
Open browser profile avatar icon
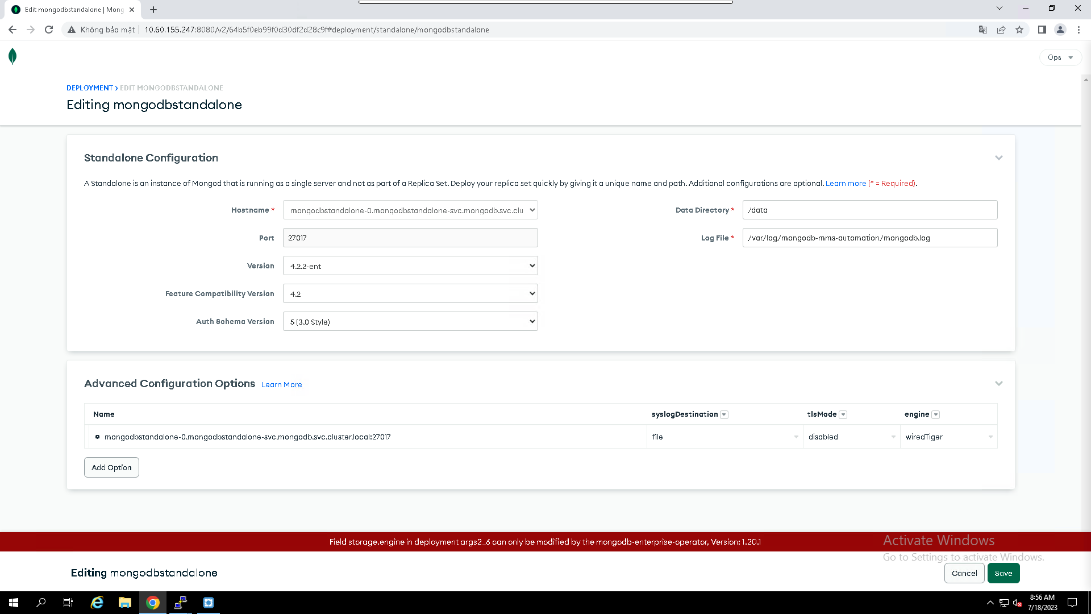click(1060, 30)
